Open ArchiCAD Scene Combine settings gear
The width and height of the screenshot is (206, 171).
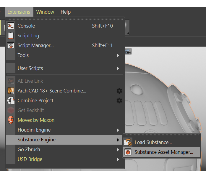(x=119, y=91)
